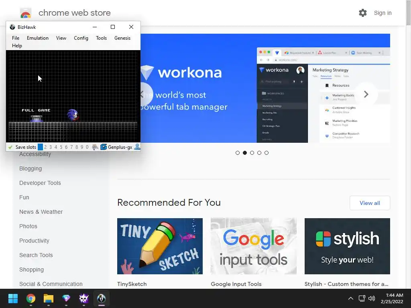Select save slot 3 in BizHawk
This screenshot has width=411, height=308.
(x=51, y=147)
